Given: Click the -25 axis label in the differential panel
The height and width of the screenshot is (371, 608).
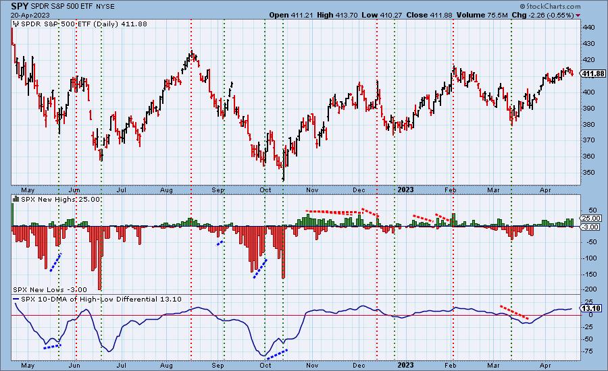Looking at the screenshot, I should (588, 327).
